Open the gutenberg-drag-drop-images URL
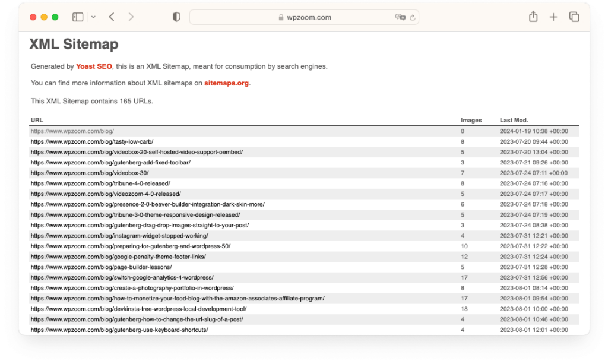Screen dimensions: 608x361 pyautogui.click(x=140, y=225)
